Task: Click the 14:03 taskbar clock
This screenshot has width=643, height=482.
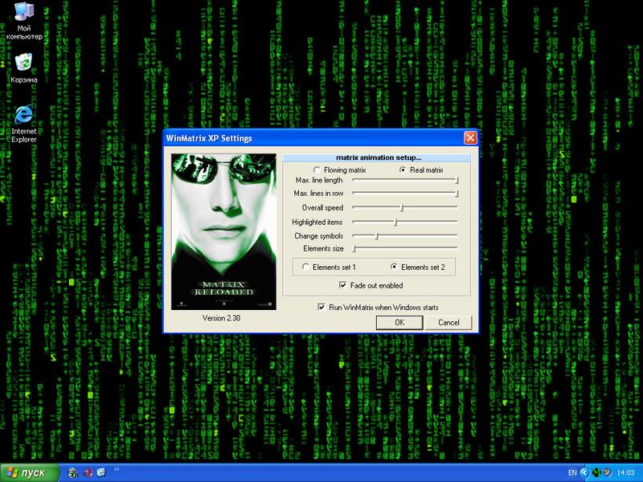Action: tap(625, 472)
